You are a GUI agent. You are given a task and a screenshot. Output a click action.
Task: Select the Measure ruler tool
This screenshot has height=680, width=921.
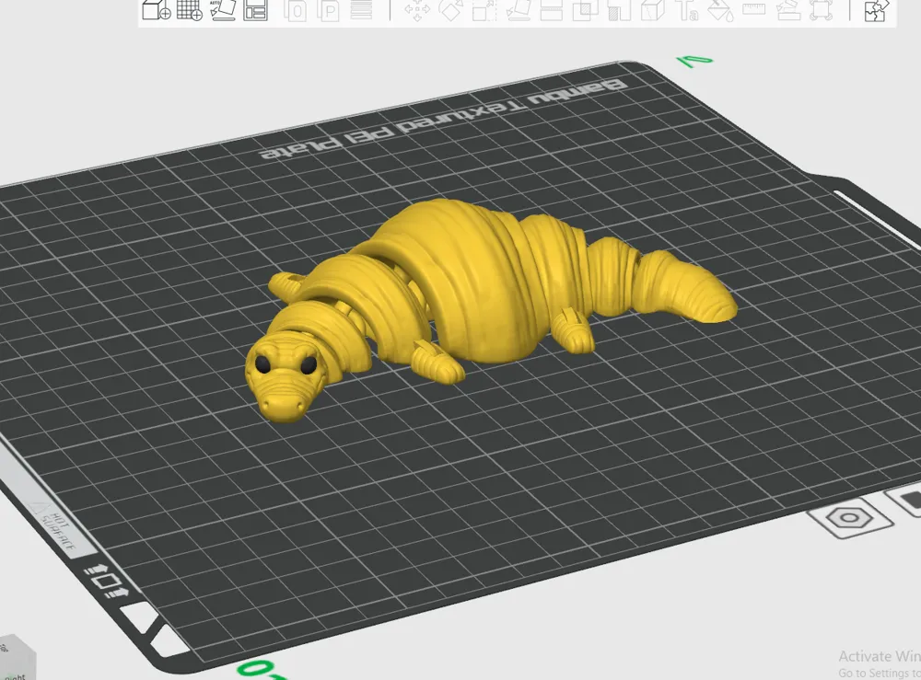click(x=753, y=10)
